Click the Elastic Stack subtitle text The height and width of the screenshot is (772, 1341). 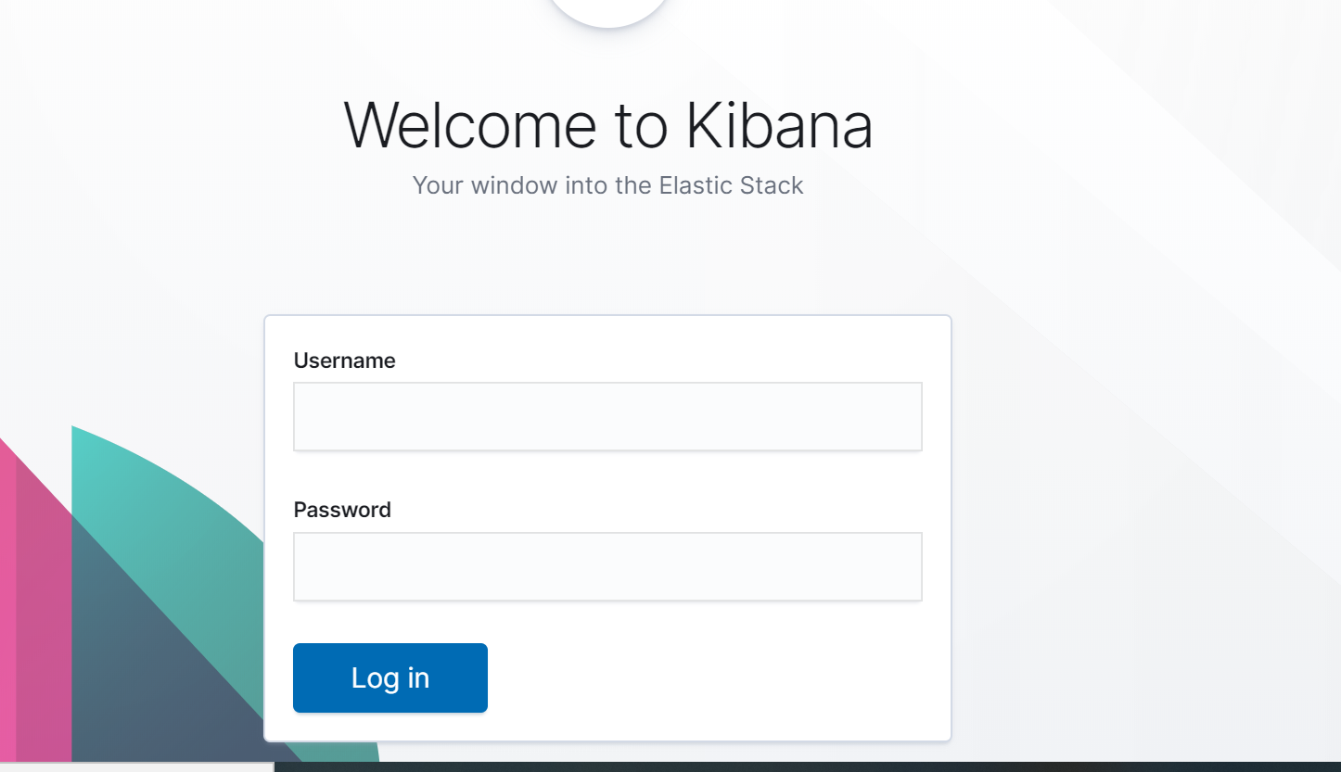point(731,185)
